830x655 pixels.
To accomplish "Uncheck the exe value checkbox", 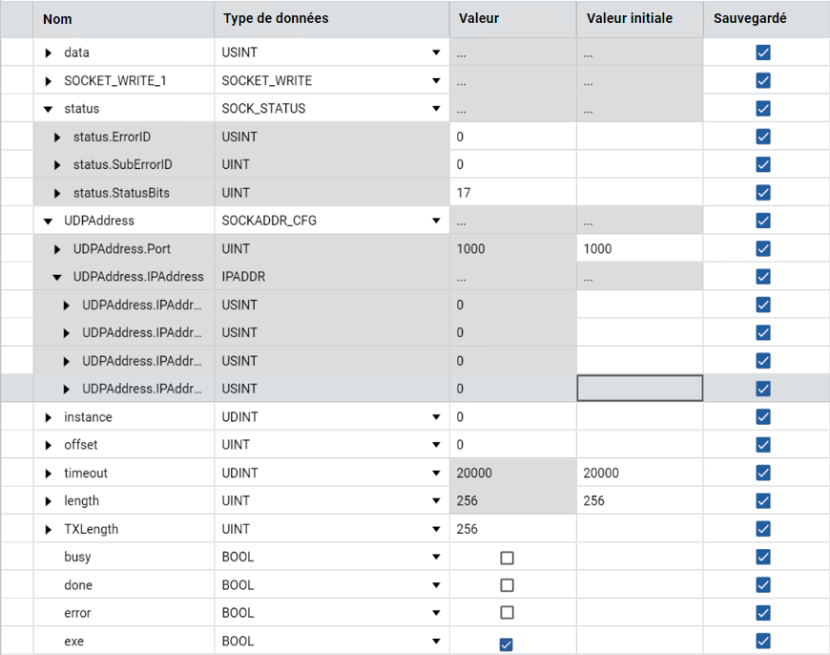I will point(506,644).
